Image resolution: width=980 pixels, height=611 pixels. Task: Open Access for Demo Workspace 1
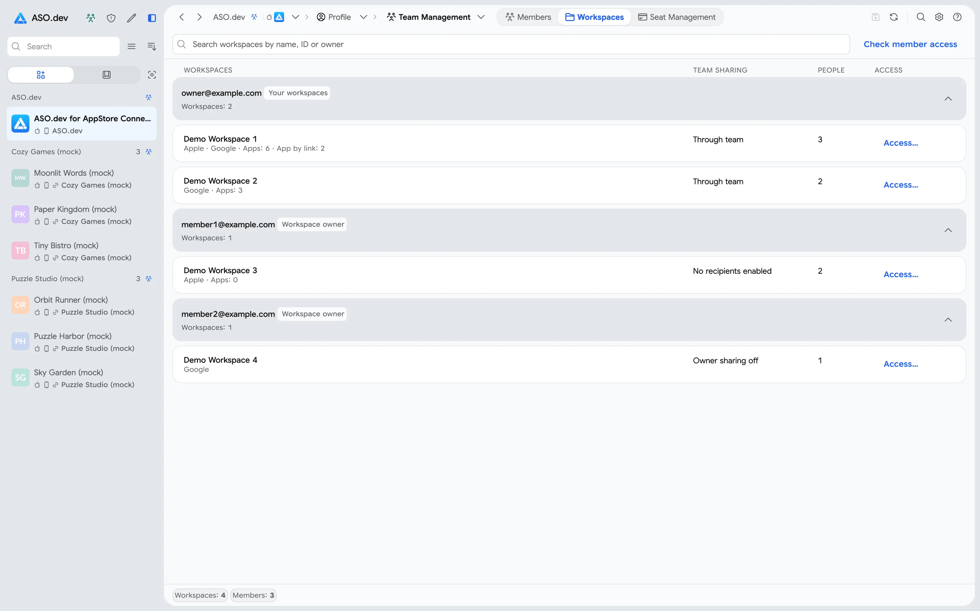[901, 143]
